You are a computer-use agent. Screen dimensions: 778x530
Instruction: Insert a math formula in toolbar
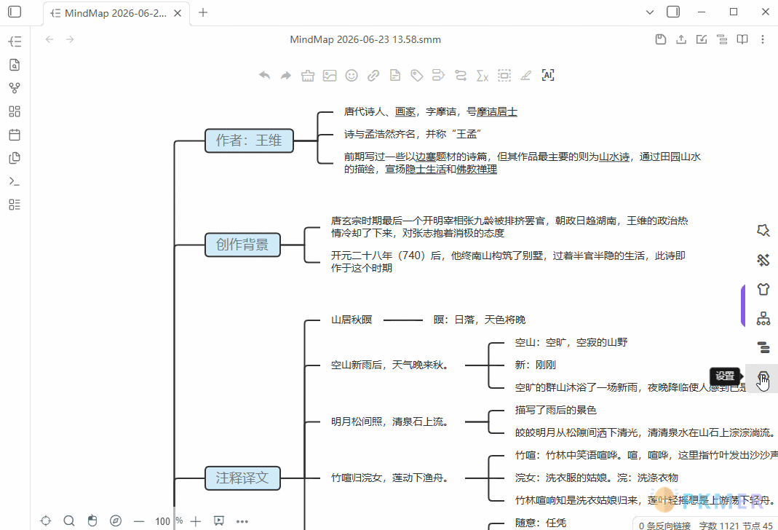[483, 76]
